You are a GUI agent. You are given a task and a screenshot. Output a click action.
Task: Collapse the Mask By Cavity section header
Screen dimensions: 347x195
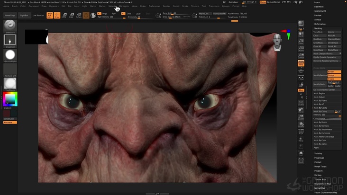click(320, 108)
